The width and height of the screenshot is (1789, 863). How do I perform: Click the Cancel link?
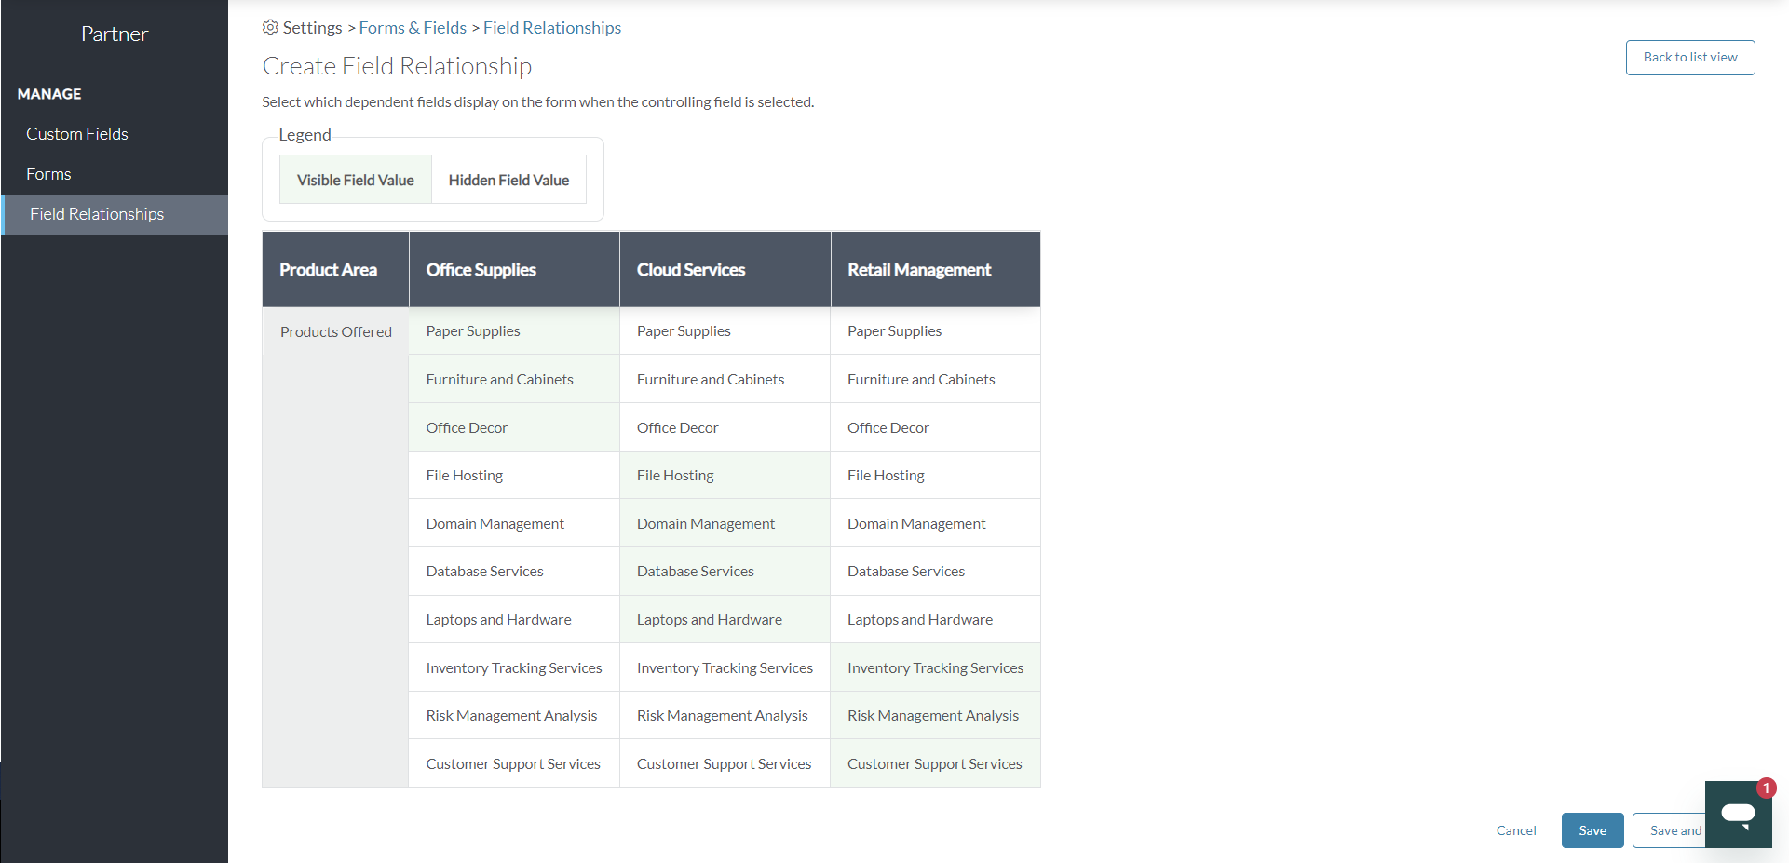pyautogui.click(x=1515, y=829)
